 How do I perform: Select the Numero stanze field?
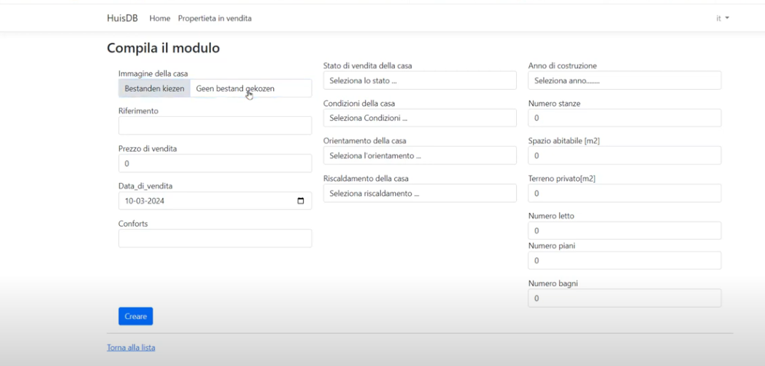tap(624, 118)
